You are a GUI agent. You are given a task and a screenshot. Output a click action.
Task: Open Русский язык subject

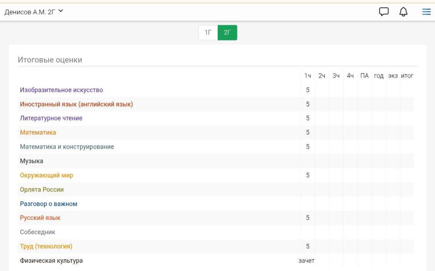click(40, 218)
